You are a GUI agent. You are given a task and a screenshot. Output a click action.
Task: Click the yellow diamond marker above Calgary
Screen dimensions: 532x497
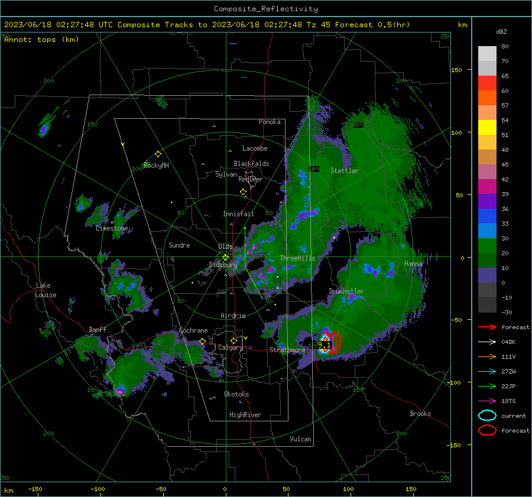[233, 340]
